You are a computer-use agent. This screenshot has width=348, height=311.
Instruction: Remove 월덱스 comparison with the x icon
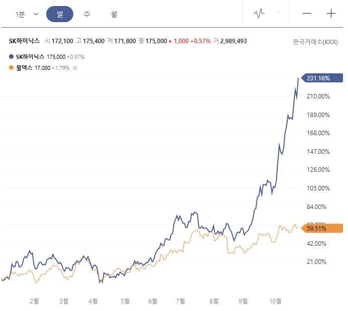coord(75,68)
